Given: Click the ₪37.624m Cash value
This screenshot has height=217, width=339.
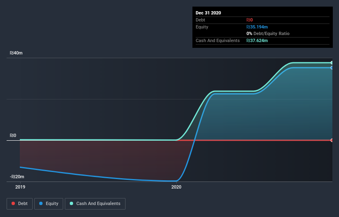Looking at the screenshot, I should pyautogui.click(x=257, y=40).
